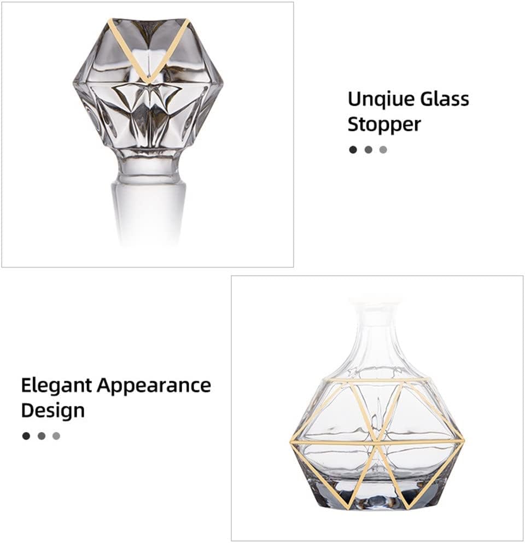The image size is (525, 543).
Task: Select the middle dot below Unqiue Glass Stopper
Action: (x=369, y=150)
